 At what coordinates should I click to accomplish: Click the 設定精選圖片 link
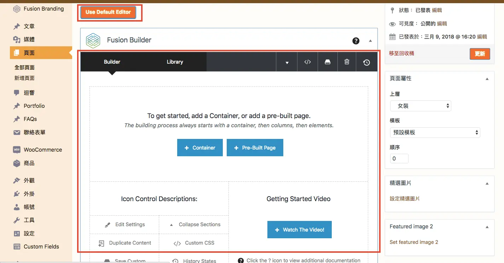pyautogui.click(x=405, y=199)
